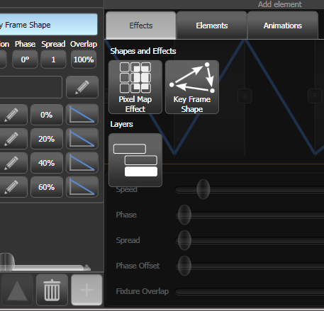This screenshot has height=311, width=324.
Task: Click the Spread slider handle
Action: point(184,240)
